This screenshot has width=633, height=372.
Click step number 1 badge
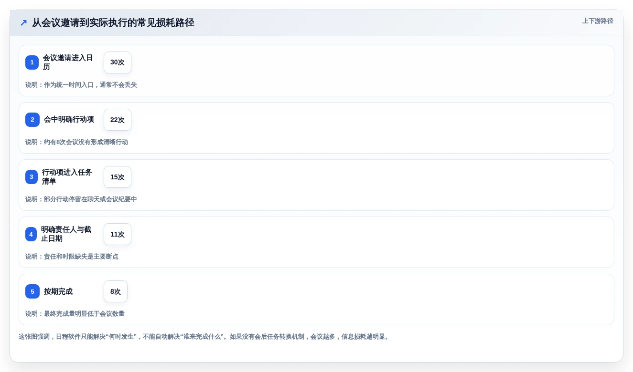pyautogui.click(x=32, y=62)
